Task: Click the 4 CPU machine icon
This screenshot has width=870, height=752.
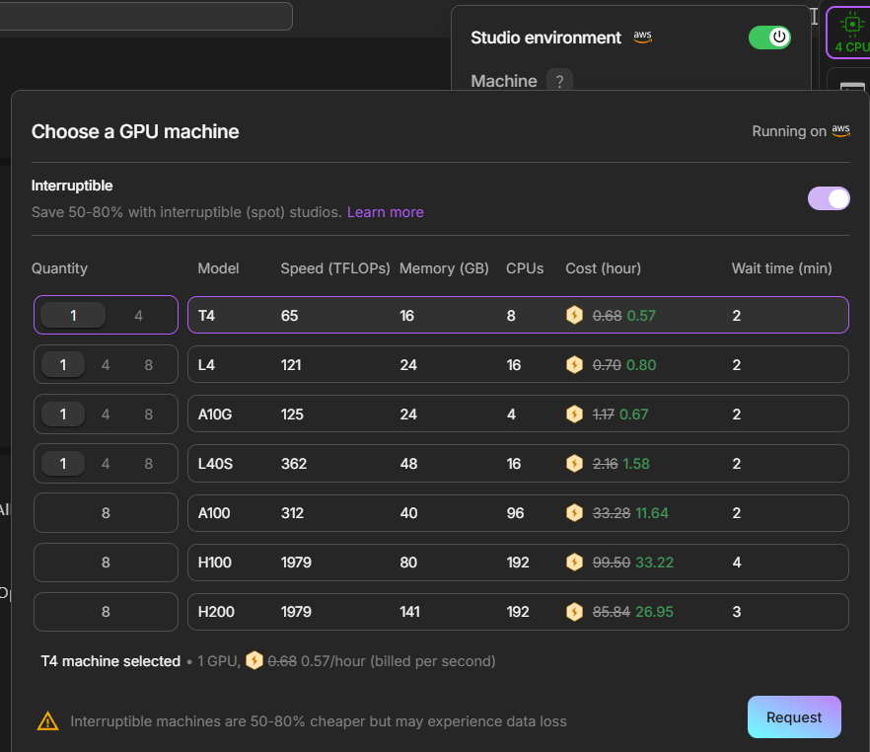Action: point(848,33)
